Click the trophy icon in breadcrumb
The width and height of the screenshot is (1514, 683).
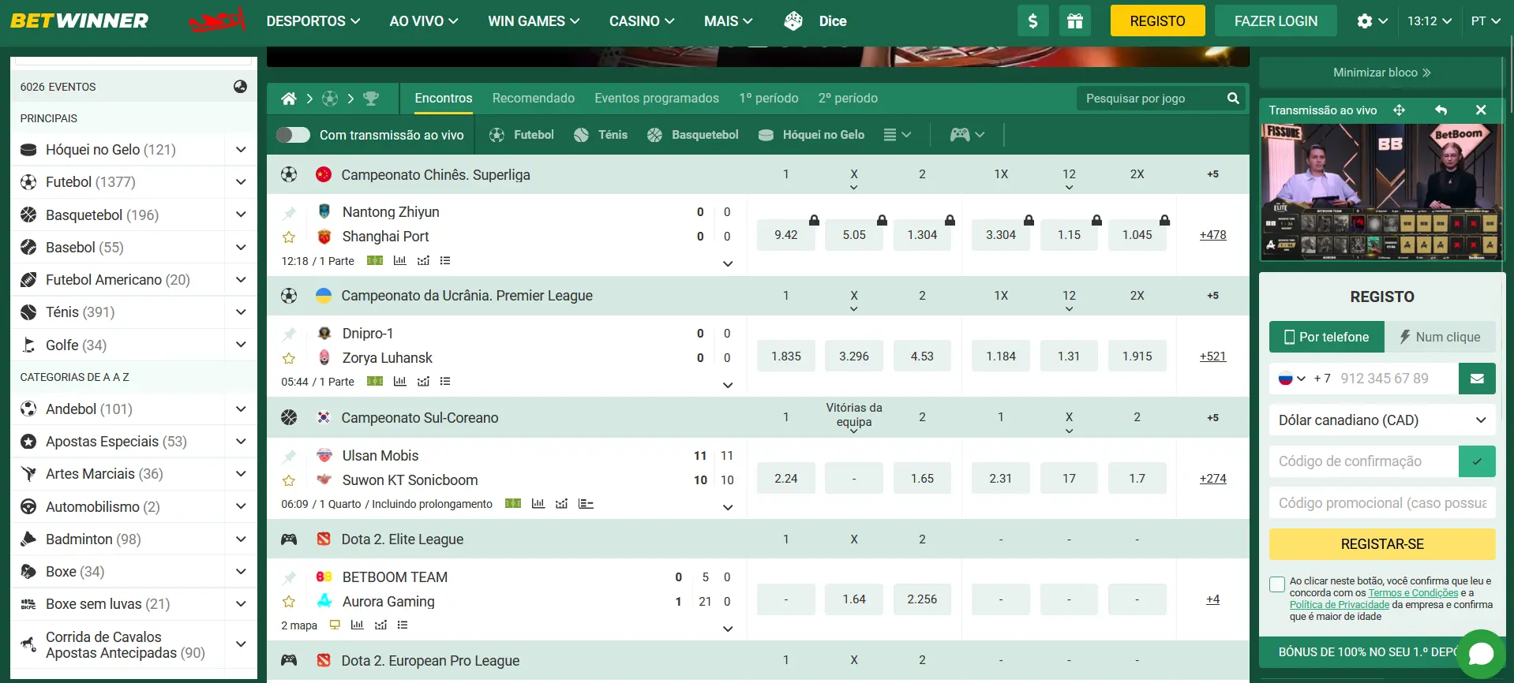pos(371,99)
